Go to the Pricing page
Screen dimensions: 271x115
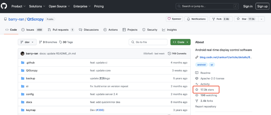pos(99,6)
